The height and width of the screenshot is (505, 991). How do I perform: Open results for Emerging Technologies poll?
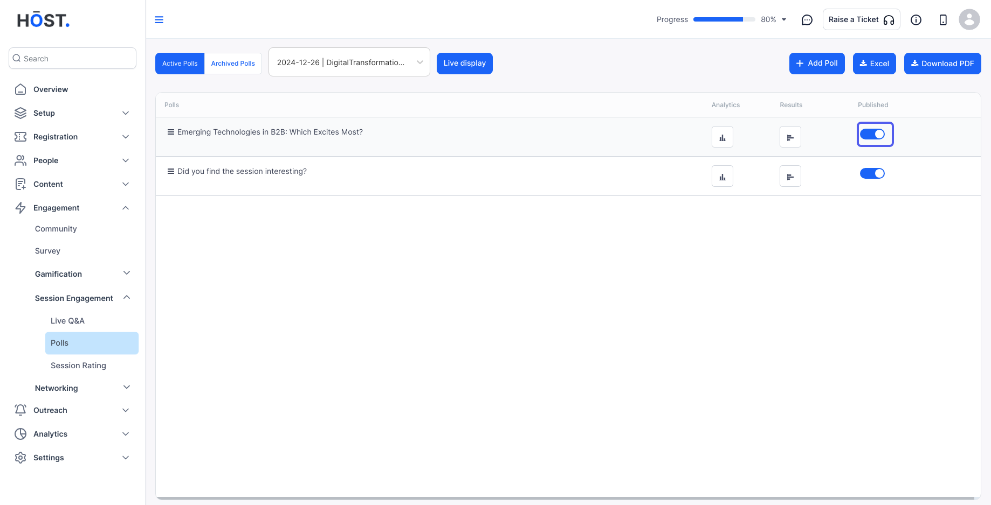pyautogui.click(x=790, y=137)
